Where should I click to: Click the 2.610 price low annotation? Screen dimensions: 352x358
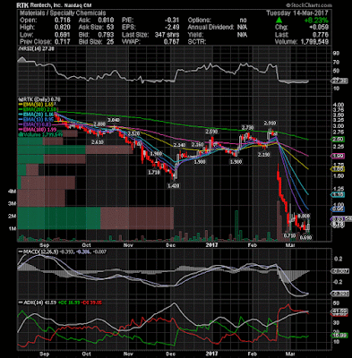98,142
